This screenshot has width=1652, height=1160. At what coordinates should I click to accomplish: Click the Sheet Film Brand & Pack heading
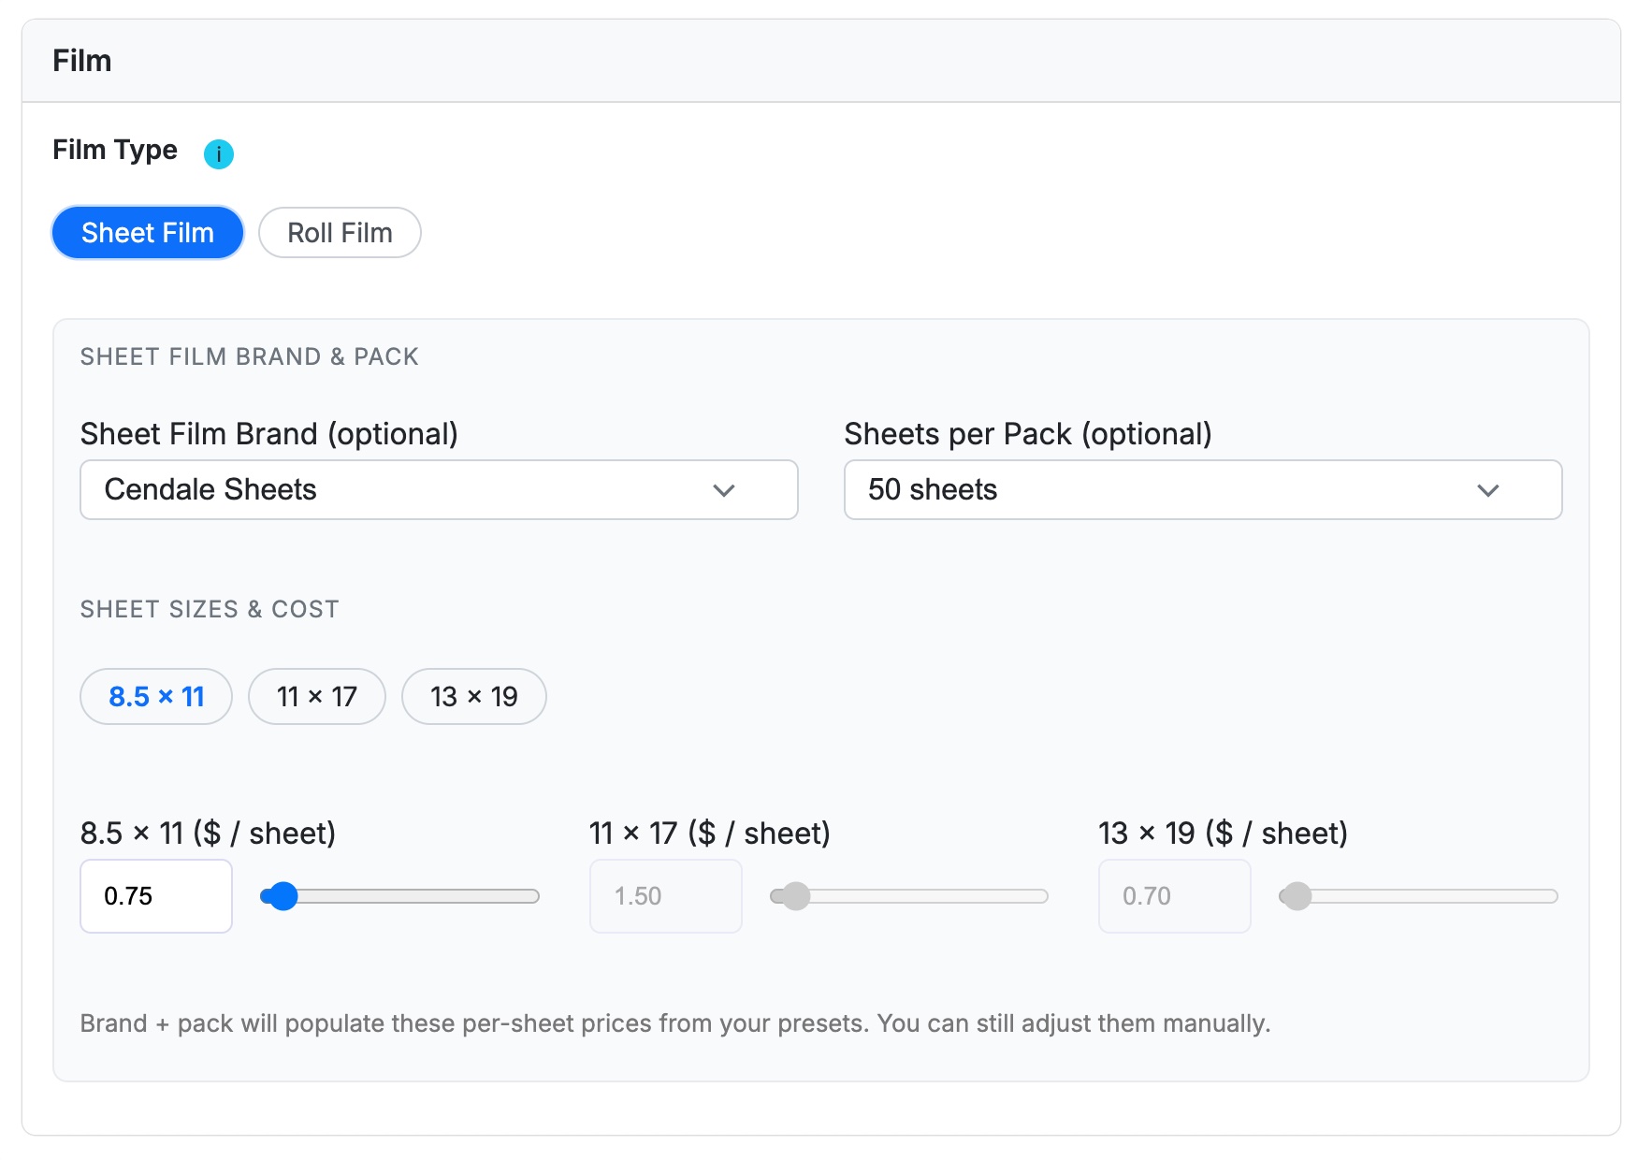[249, 356]
